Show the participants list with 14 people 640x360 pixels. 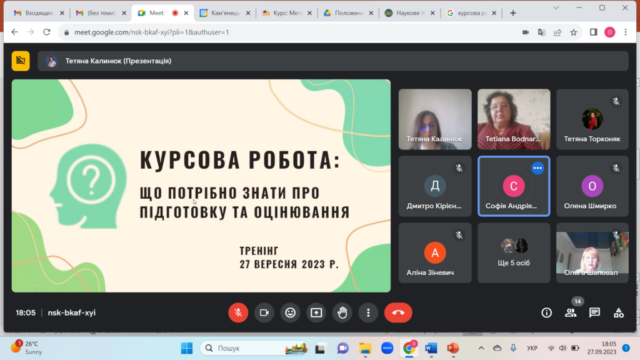[571, 312]
